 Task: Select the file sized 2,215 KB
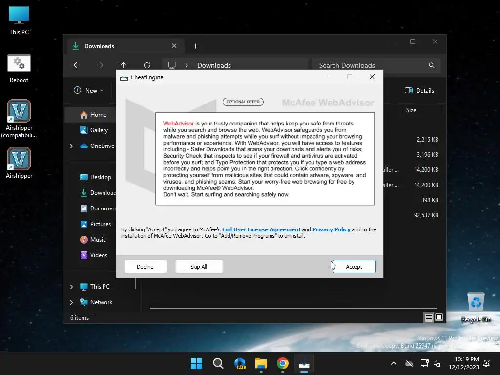[427, 140]
